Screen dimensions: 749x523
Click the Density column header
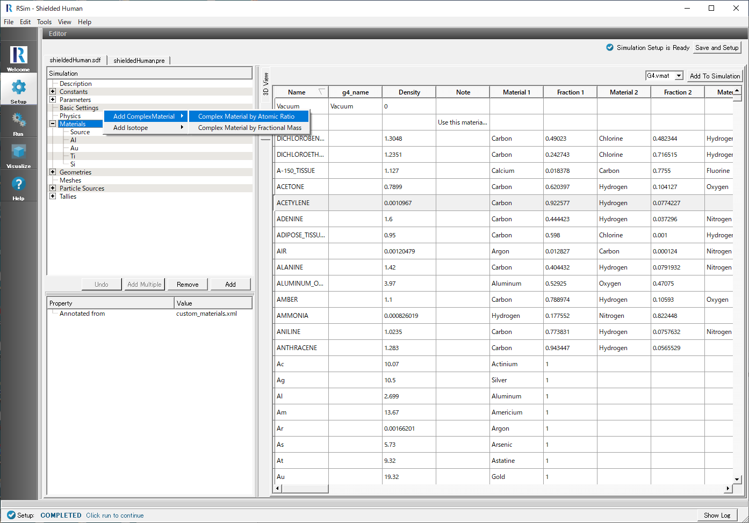409,92
